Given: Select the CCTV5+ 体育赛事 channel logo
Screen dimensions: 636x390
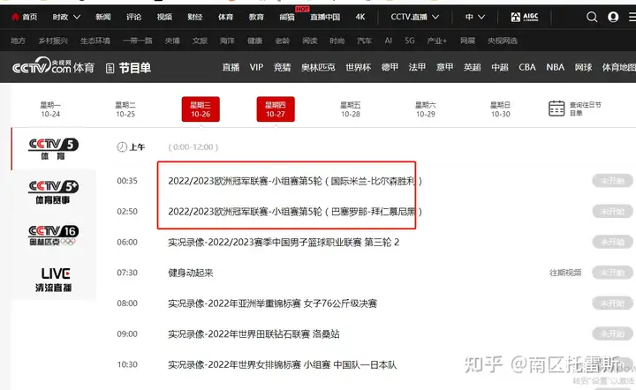Looking at the screenshot, I should pos(53,192).
